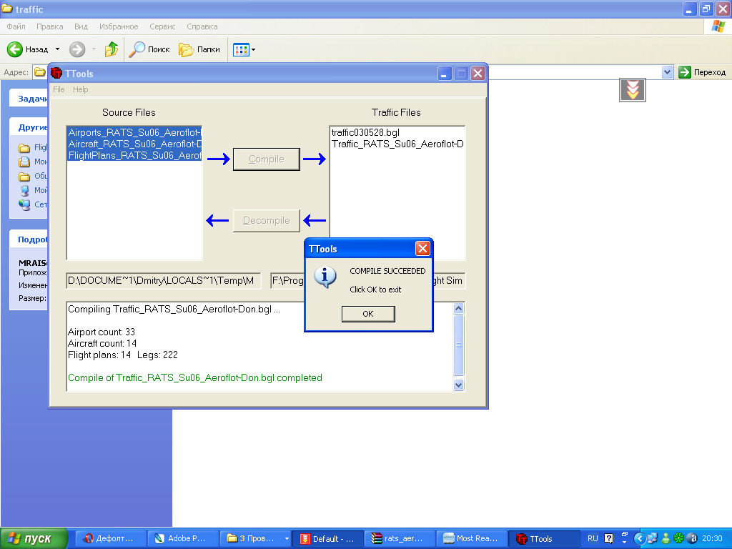Image resolution: width=732 pixels, height=549 pixels.
Task: Click the log scrollbar down arrow
Action: (458, 385)
